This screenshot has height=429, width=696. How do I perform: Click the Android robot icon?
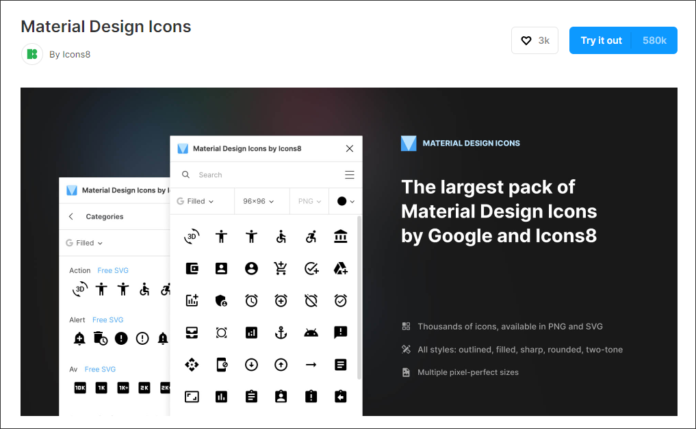tap(311, 333)
